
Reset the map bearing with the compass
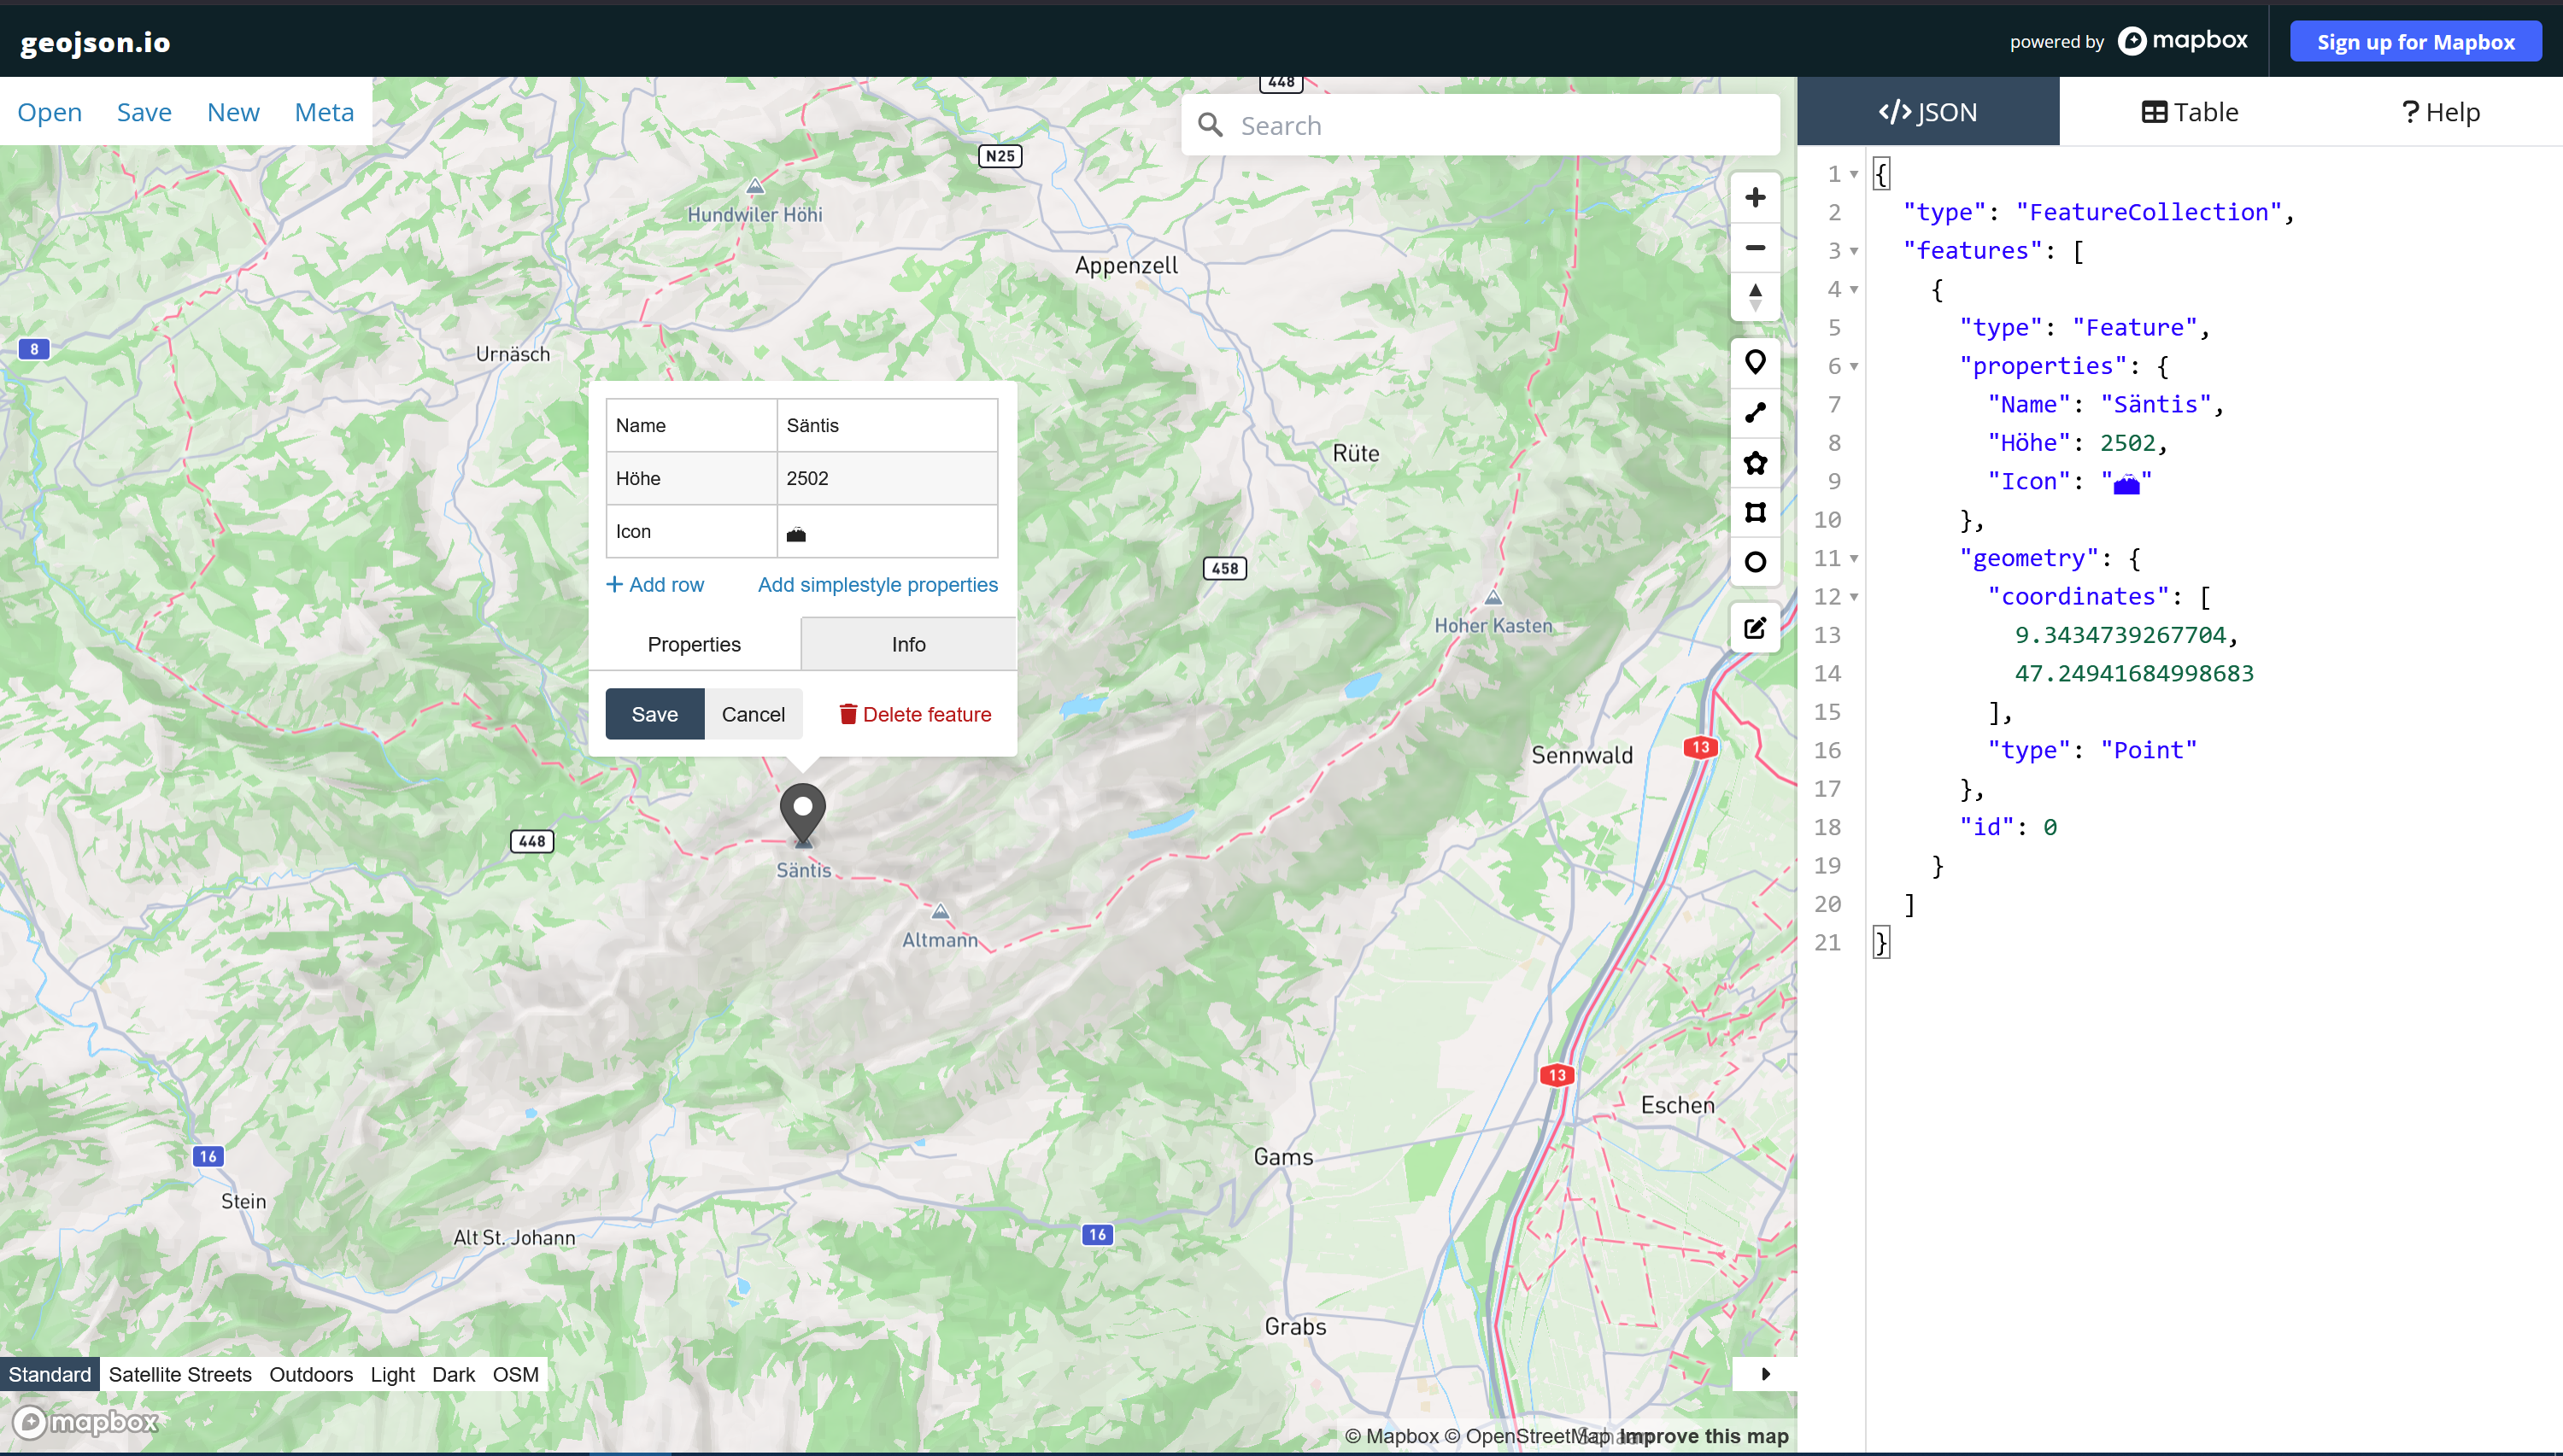pos(1756,296)
